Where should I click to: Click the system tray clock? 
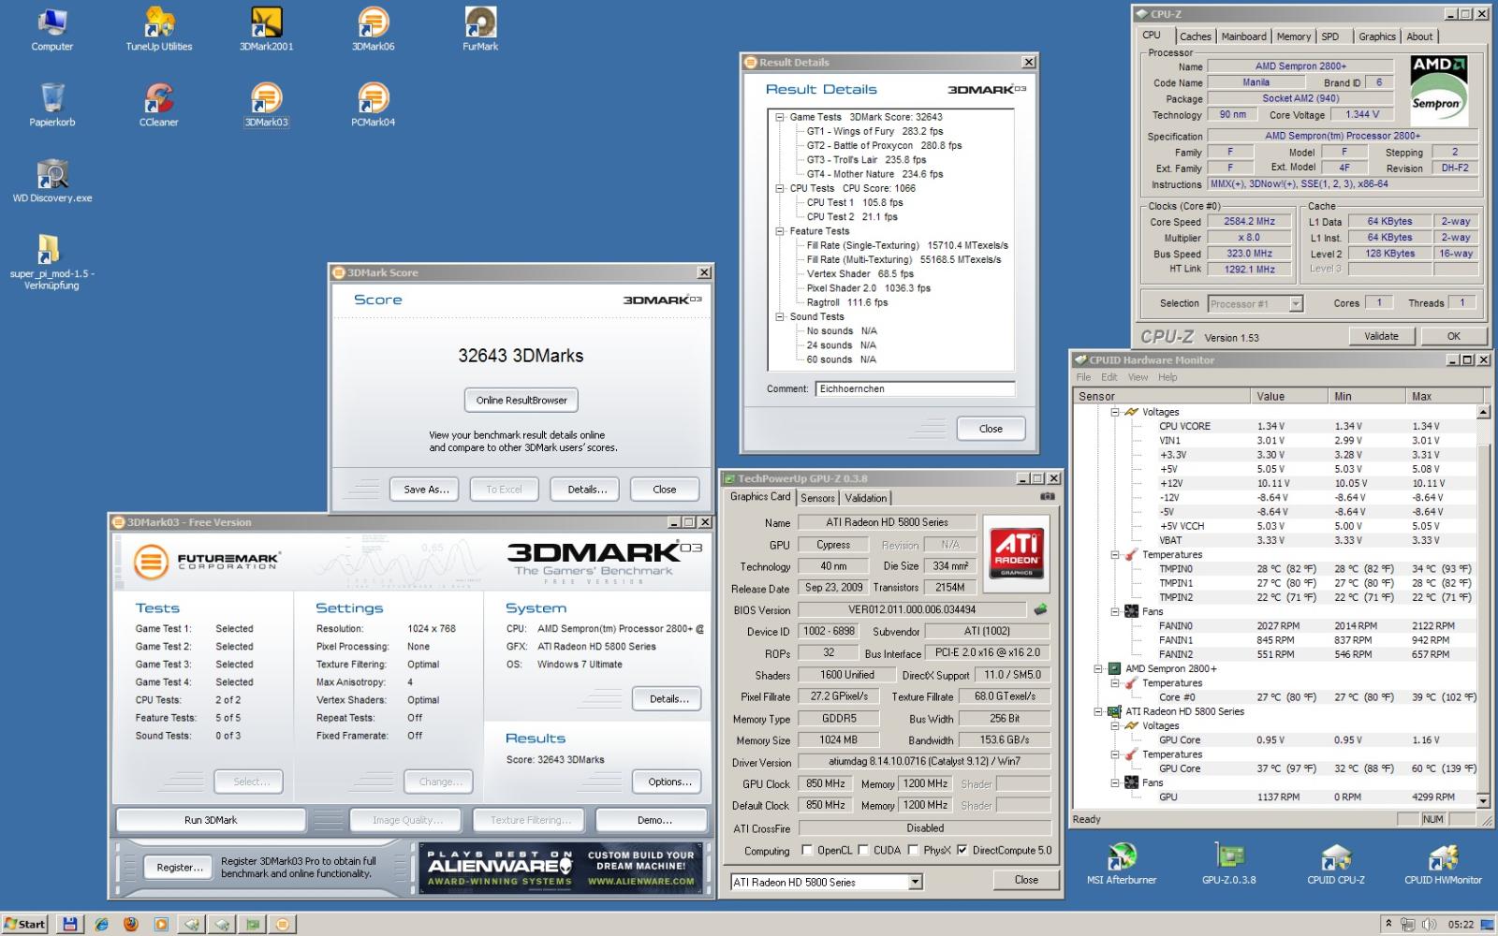pos(1461,924)
